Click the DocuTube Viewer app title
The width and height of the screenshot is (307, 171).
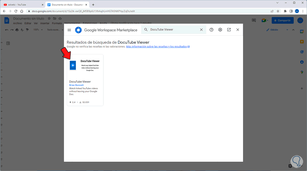pyautogui.click(x=80, y=82)
